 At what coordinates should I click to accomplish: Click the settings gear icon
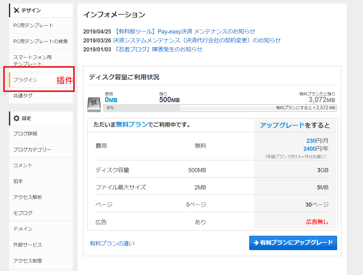(x=16, y=118)
